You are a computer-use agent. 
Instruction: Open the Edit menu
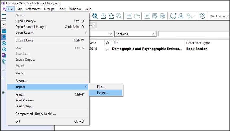pos(19,9)
